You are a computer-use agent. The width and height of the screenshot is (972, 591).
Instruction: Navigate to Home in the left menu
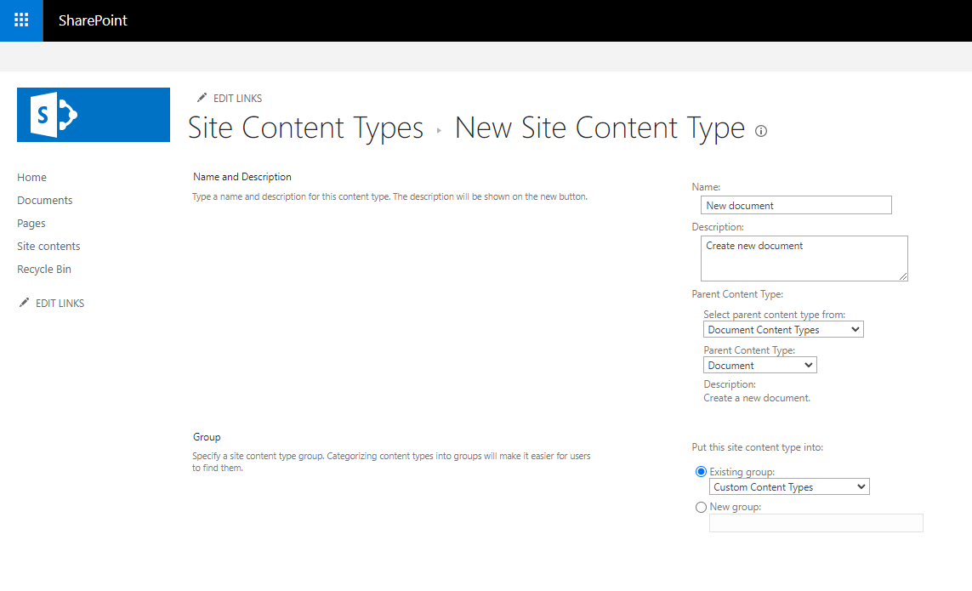(x=31, y=177)
